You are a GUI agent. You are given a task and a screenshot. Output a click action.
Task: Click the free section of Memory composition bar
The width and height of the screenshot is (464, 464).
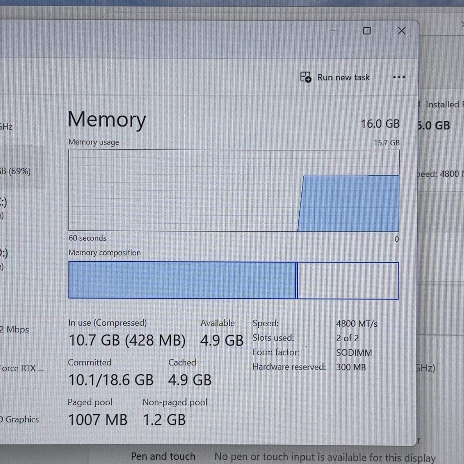pyautogui.click(x=348, y=281)
